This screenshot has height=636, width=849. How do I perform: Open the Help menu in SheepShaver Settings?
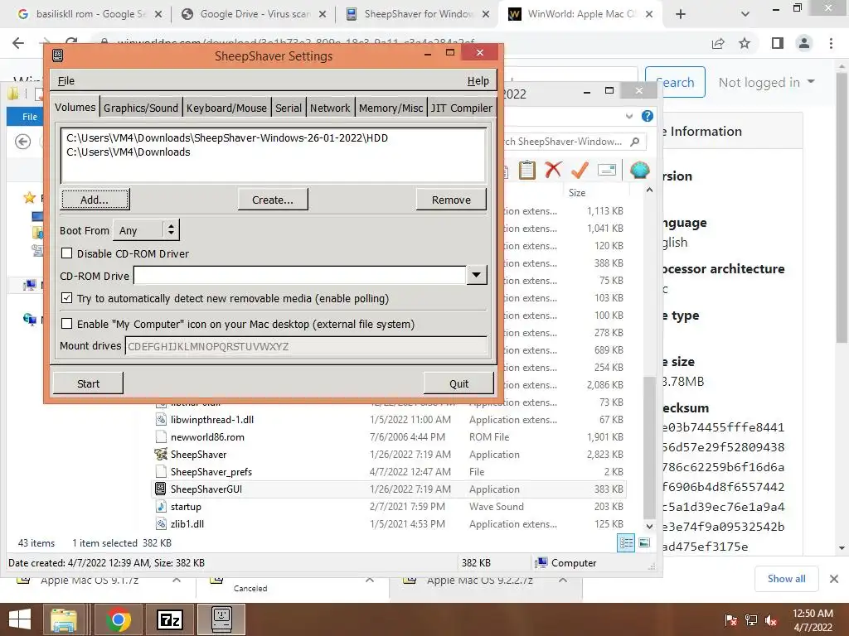click(x=478, y=80)
